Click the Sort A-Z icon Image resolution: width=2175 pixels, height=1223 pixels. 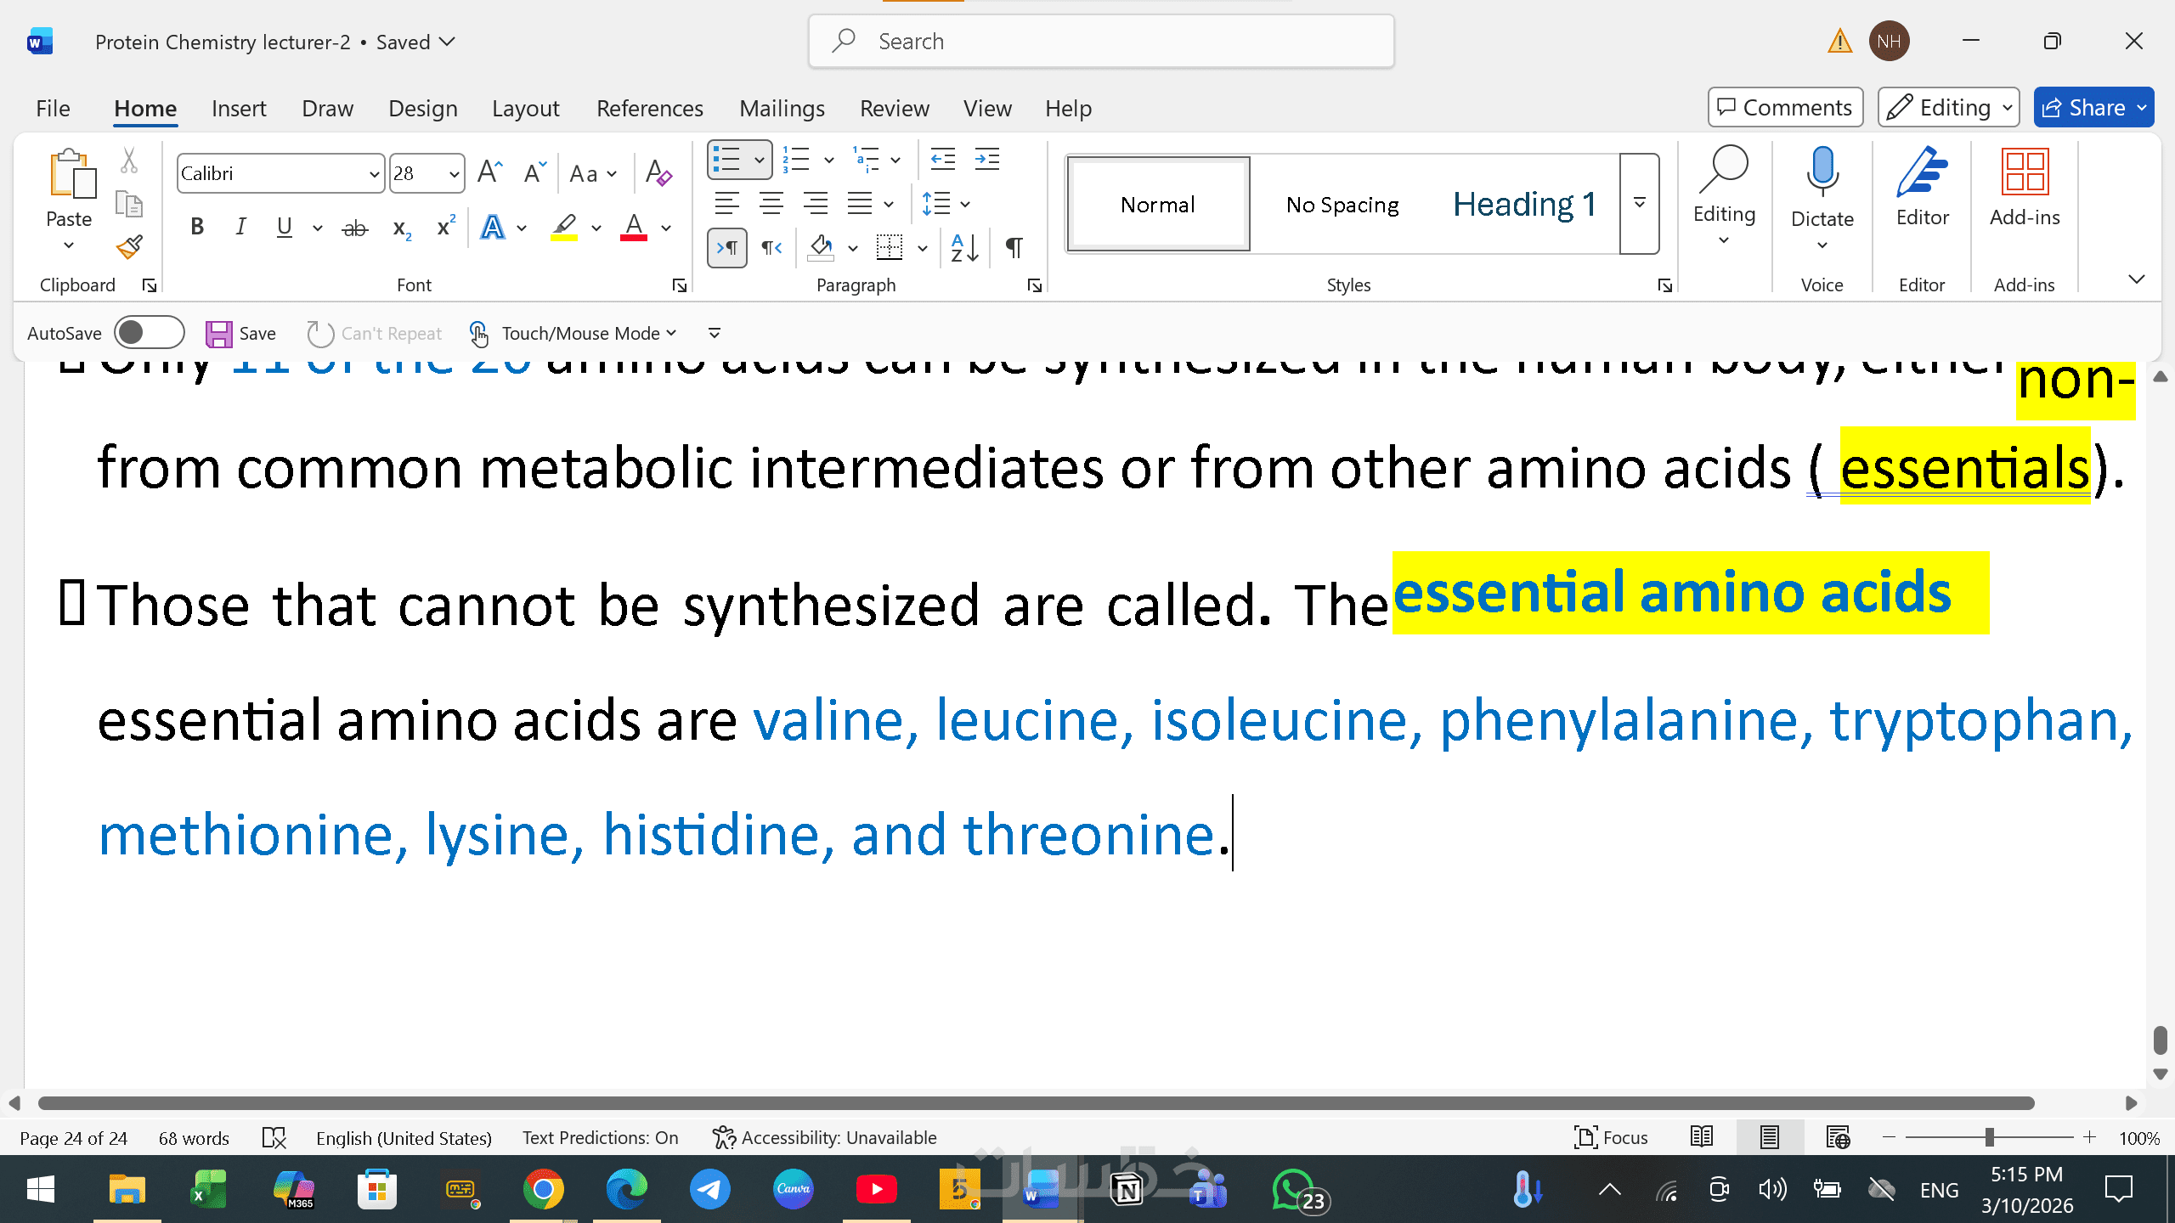coord(964,248)
